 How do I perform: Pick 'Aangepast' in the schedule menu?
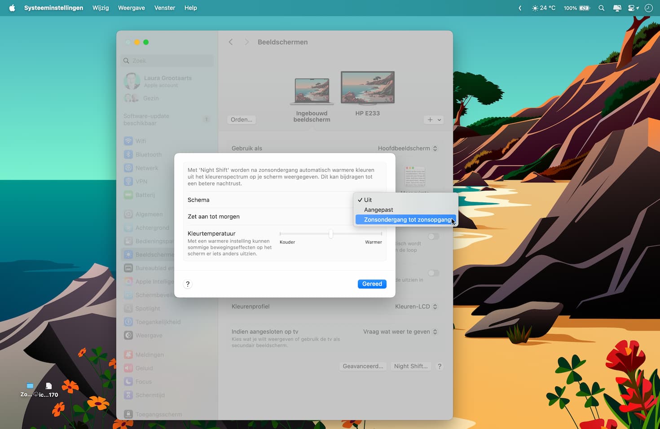coord(378,210)
